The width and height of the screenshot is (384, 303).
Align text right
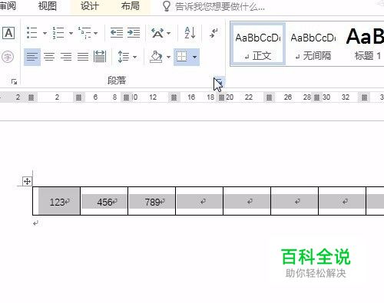(x=66, y=57)
